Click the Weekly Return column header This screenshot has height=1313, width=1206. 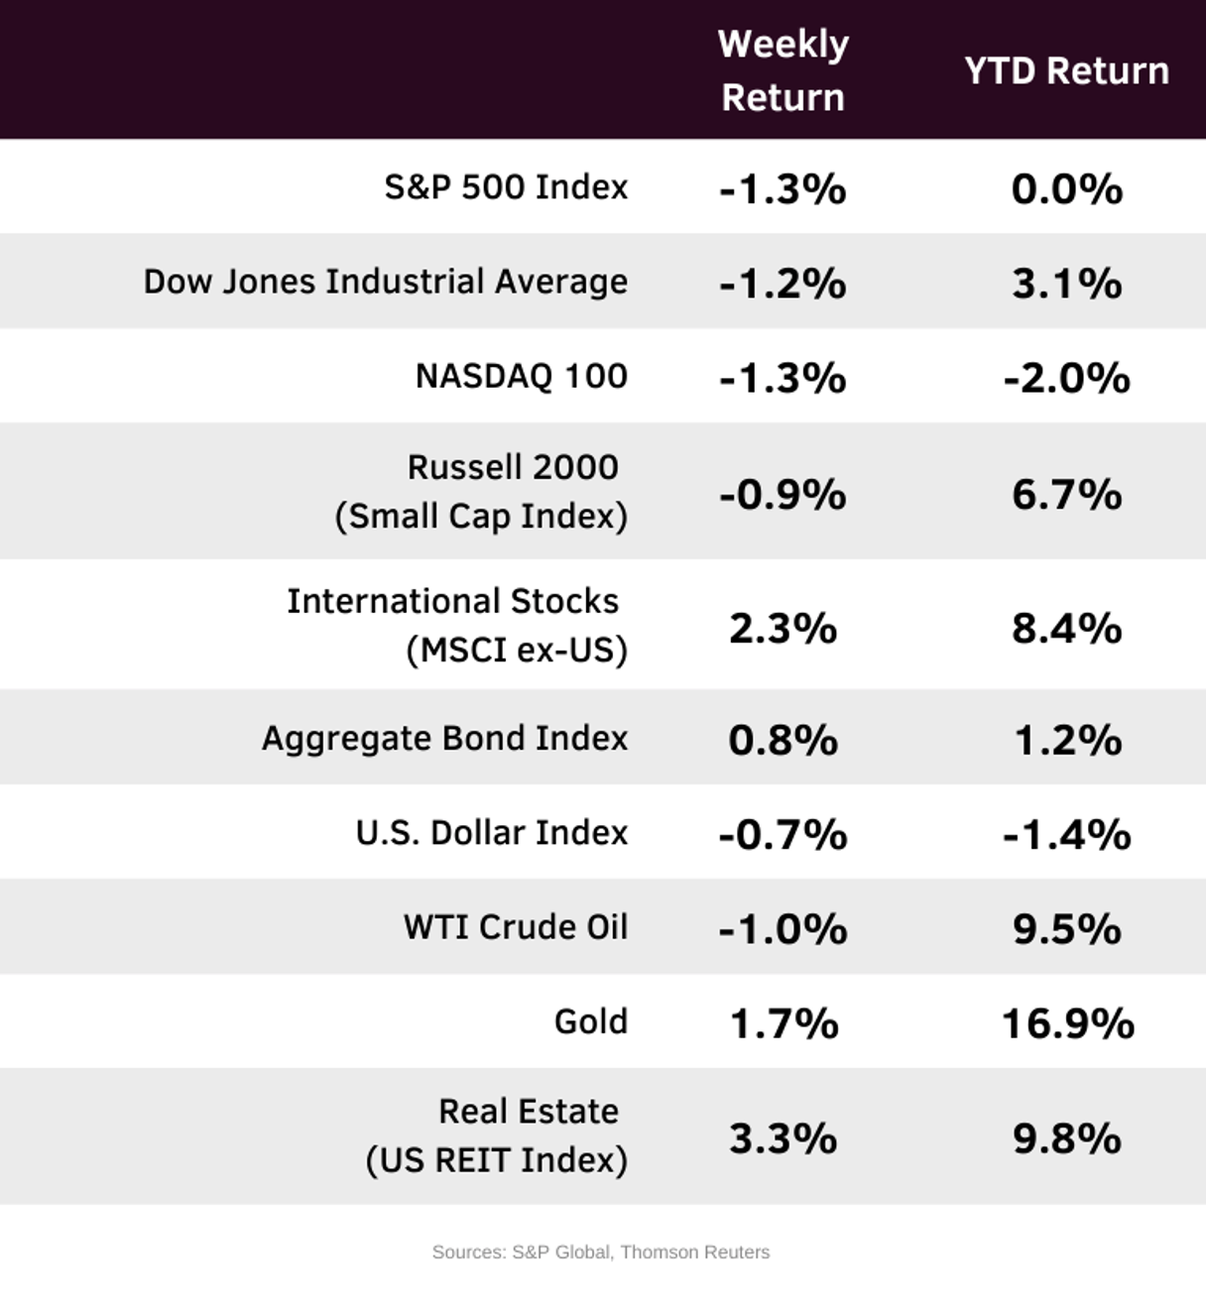tap(783, 70)
